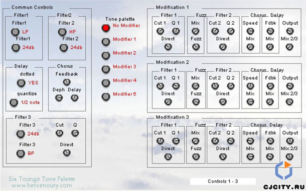Image resolution: width=306 pixels, height=191 pixels.
Task: Click Modification 2 Chorus Speed knob
Action: coord(250,86)
